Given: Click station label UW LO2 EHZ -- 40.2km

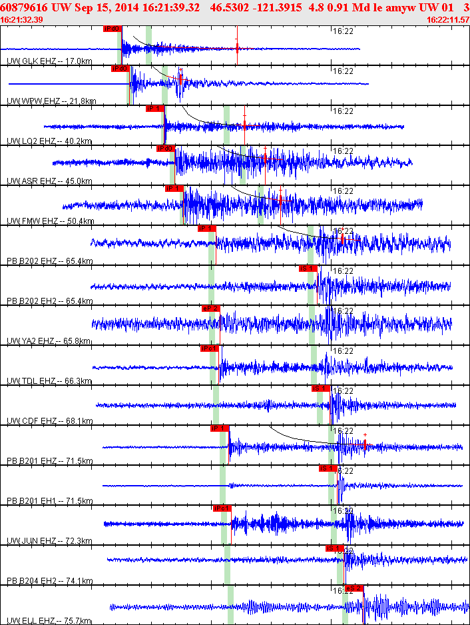Looking at the screenshot, I should pyautogui.click(x=49, y=141).
